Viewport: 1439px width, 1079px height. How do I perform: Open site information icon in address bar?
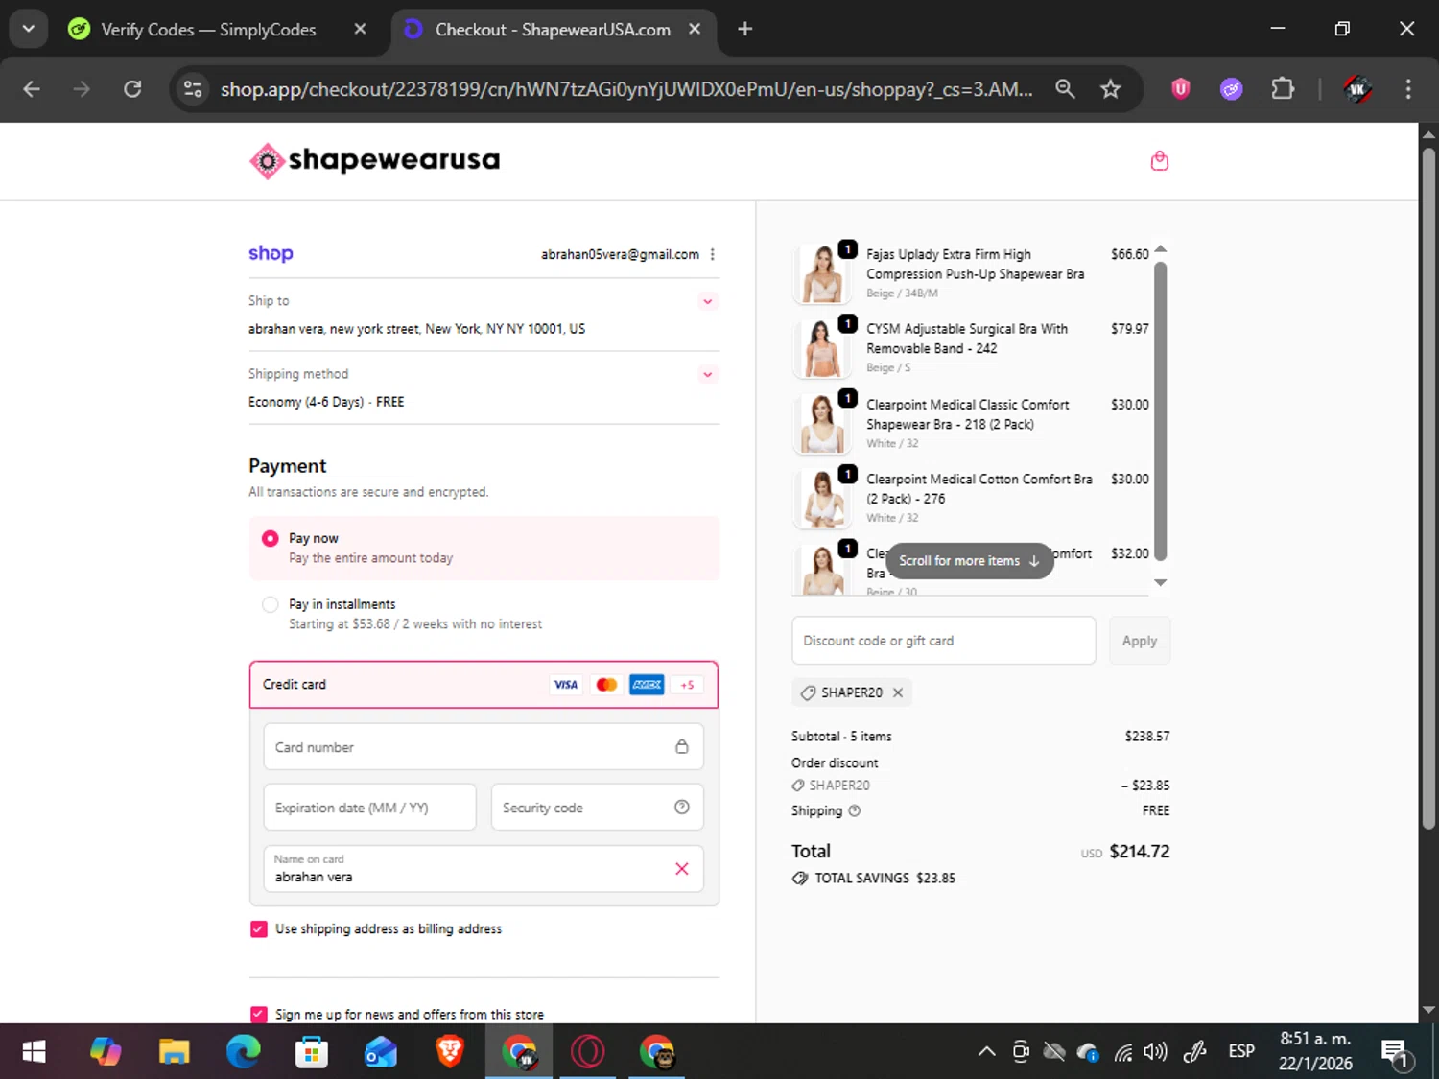pos(193,89)
